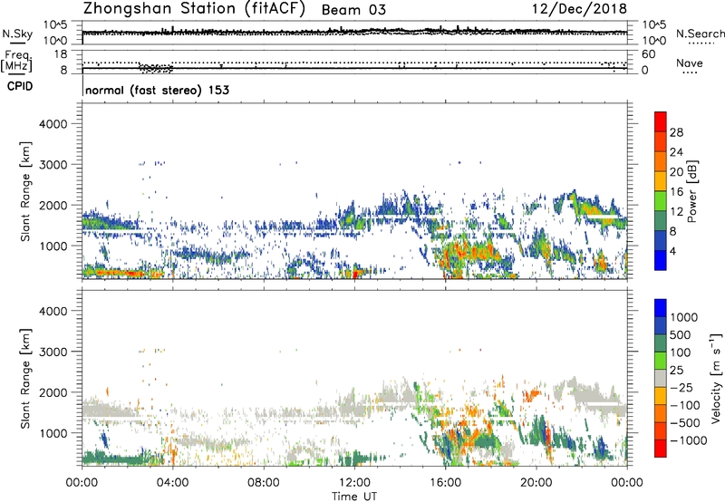Click the 'N.Sky' legend label
725x502 pixels.
click(17, 34)
